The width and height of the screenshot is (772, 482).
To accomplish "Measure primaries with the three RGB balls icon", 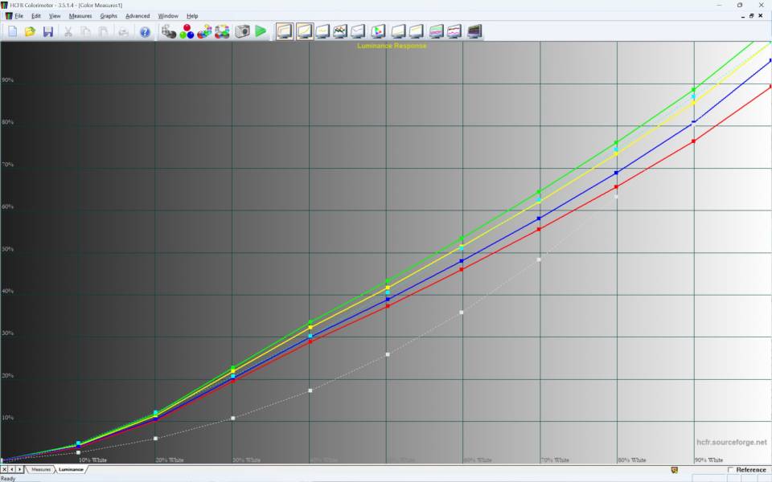I will [x=187, y=31].
